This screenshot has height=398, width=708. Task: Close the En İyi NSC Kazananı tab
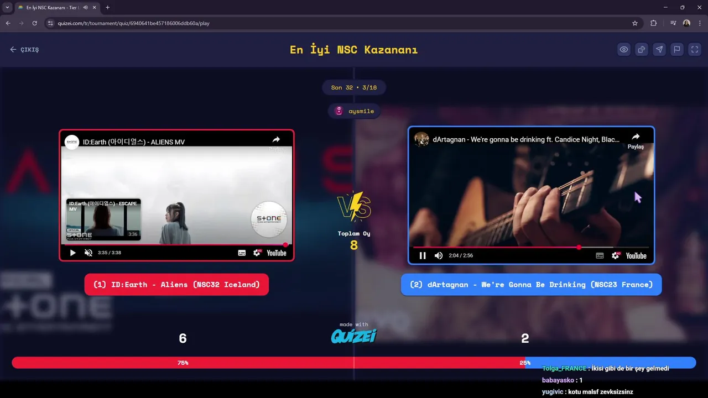[94, 8]
